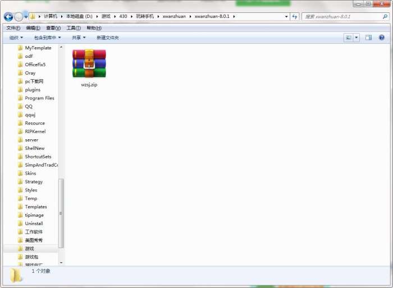Select the RIPKernel folder in the tree
The width and height of the screenshot is (393, 288).
32,131
